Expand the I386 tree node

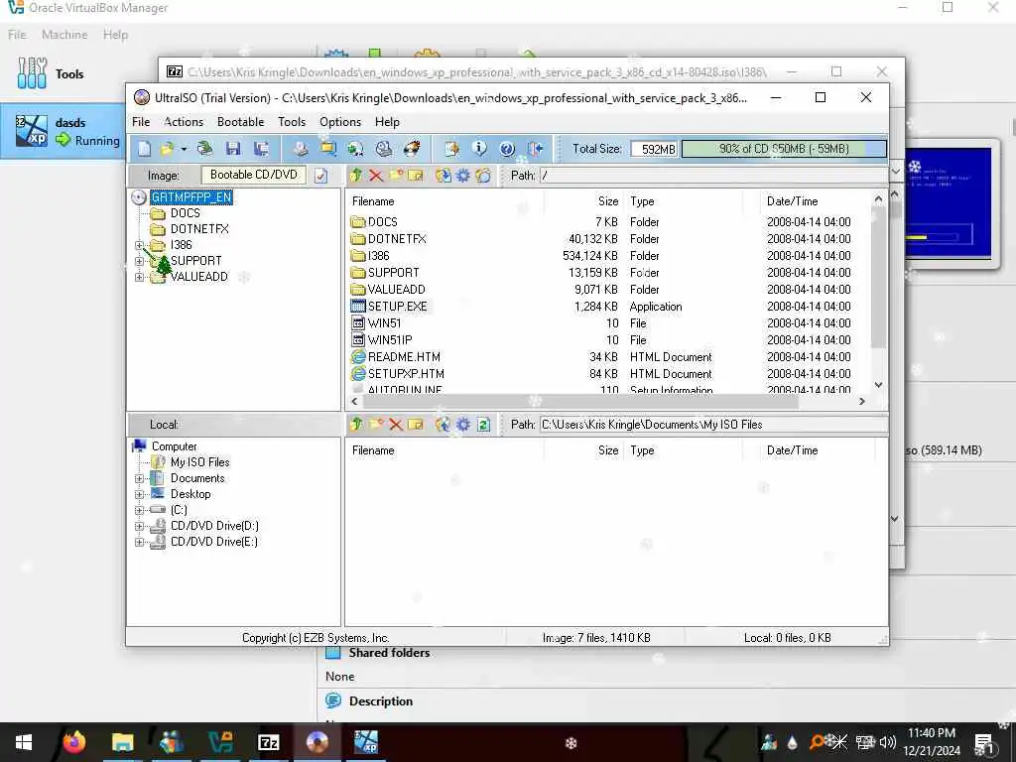139,245
